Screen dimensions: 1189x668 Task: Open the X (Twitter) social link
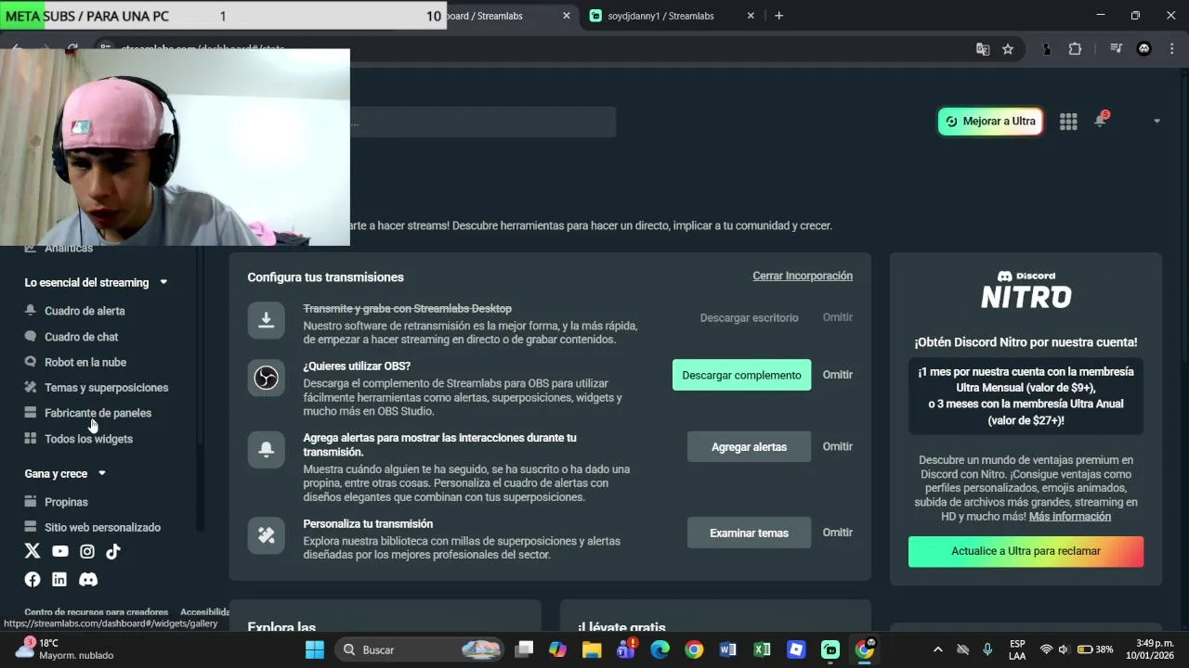pyautogui.click(x=33, y=551)
